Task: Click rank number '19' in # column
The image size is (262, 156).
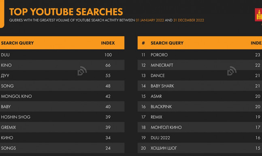Action: pos(143,138)
